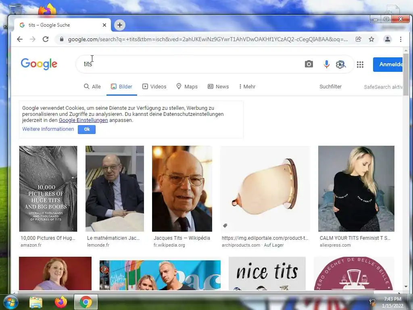Start voice search with microphone
Image resolution: width=413 pixels, height=310 pixels.
[x=326, y=64]
